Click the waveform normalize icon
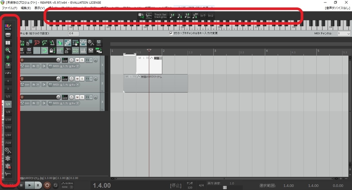The width and height of the screenshot is (352, 190). point(148,15)
